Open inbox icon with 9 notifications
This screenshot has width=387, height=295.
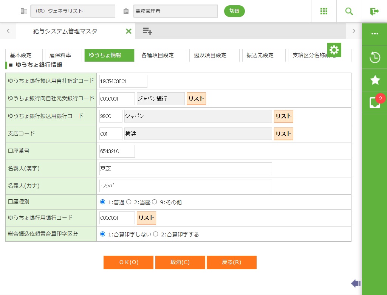[x=375, y=102]
